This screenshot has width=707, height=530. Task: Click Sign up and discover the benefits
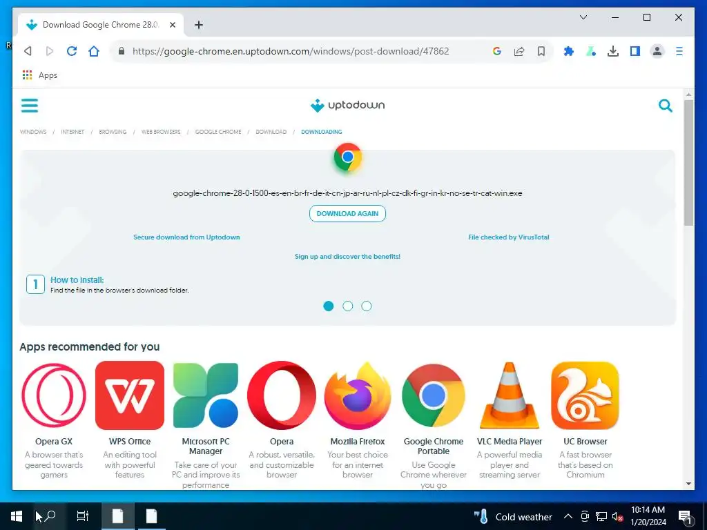tap(348, 257)
